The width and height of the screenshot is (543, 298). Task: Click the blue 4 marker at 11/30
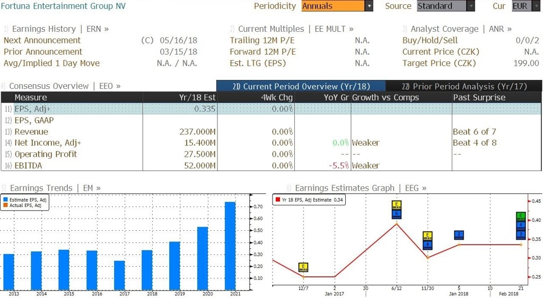coord(427,245)
